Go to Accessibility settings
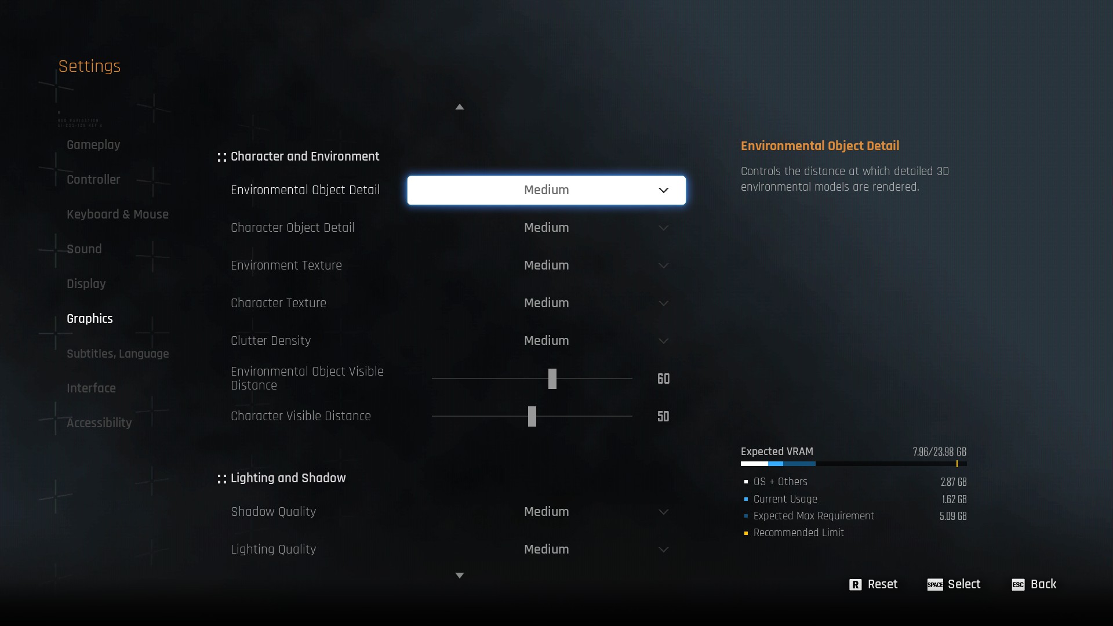1113x626 pixels. [x=99, y=423]
